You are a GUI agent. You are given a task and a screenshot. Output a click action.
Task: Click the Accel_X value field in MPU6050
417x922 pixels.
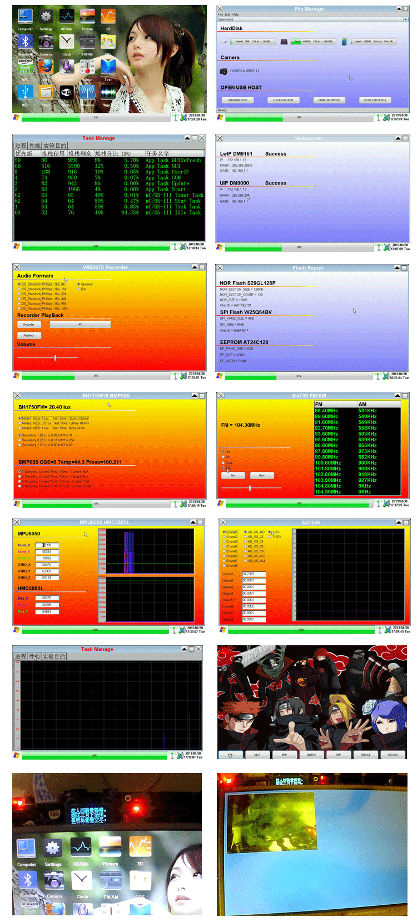click(x=47, y=545)
